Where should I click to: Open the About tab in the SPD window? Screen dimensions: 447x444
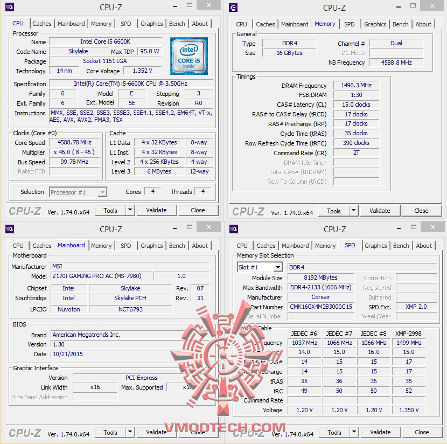click(x=424, y=246)
